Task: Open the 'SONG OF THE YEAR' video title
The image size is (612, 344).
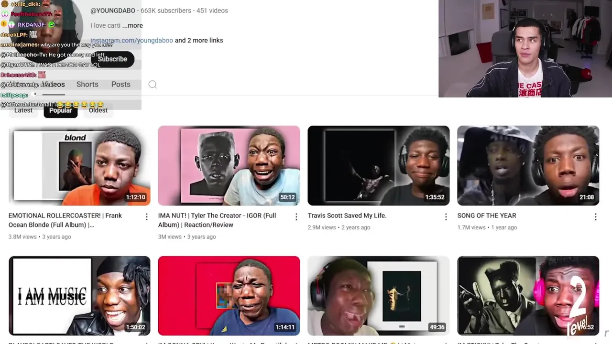Action: point(487,215)
